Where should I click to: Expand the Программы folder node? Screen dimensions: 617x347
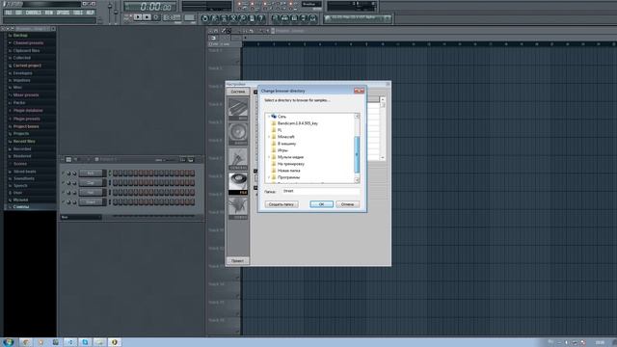[x=269, y=177]
